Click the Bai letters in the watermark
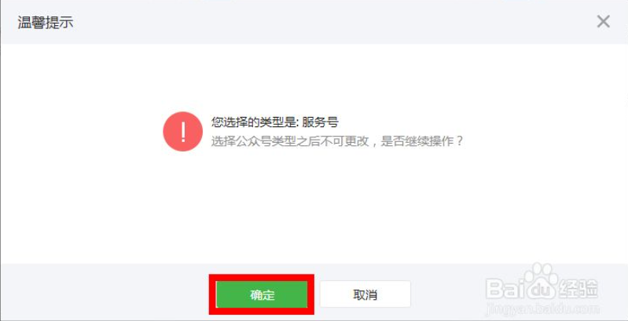The height and width of the screenshot is (321, 628). tap(505, 289)
